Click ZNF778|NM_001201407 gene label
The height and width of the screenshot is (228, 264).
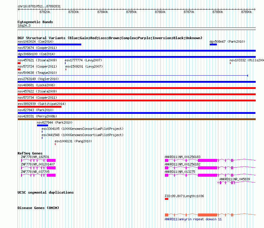point(38,164)
